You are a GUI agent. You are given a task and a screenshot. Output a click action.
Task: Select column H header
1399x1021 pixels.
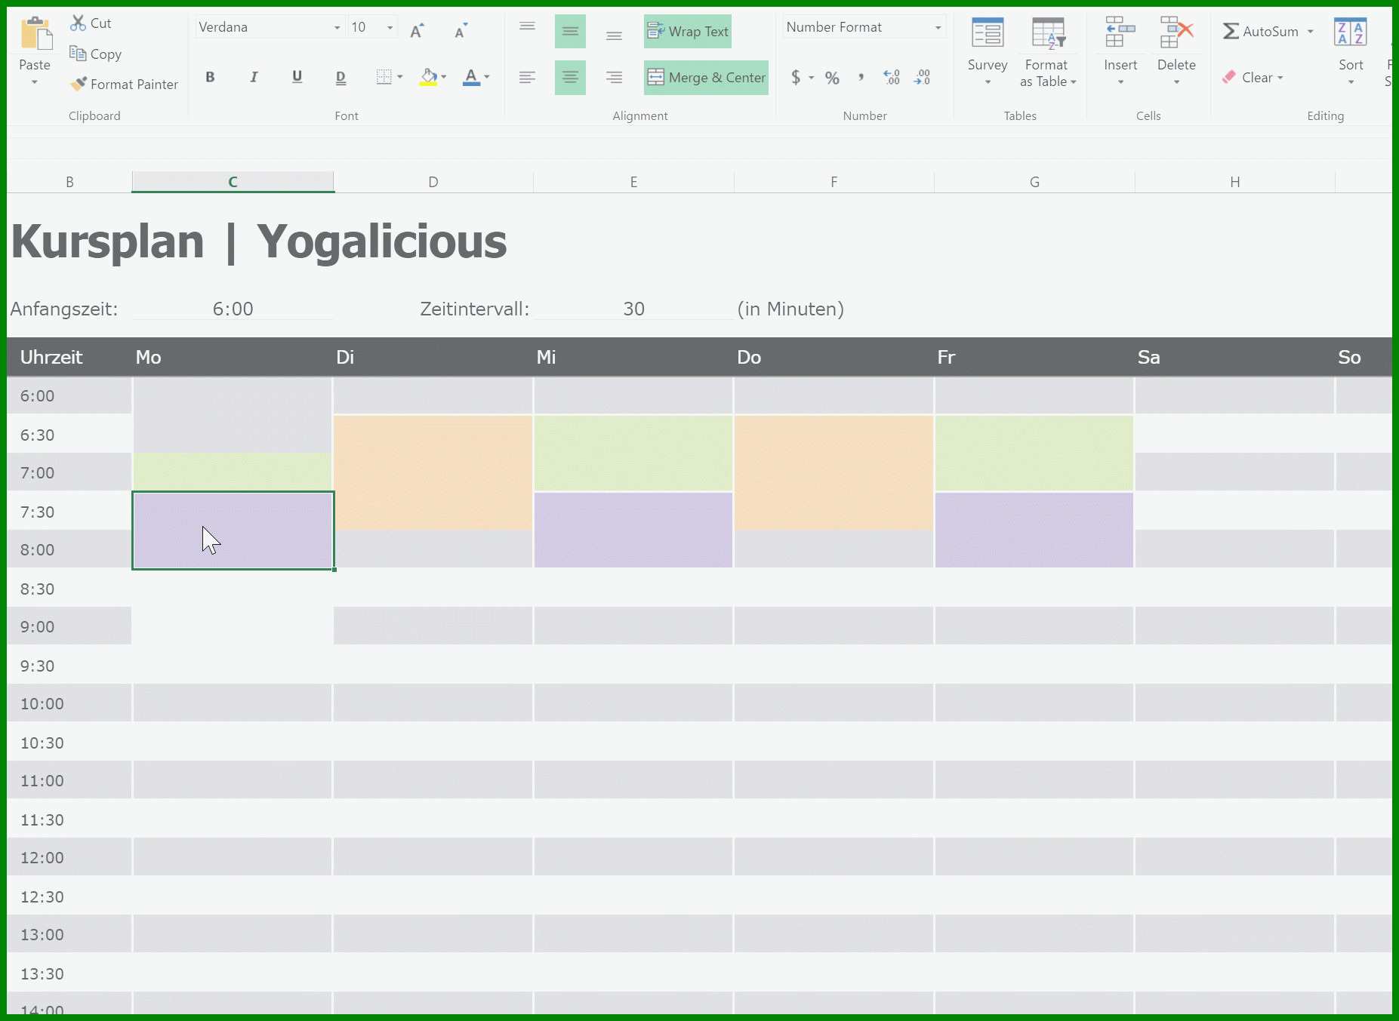click(x=1235, y=182)
